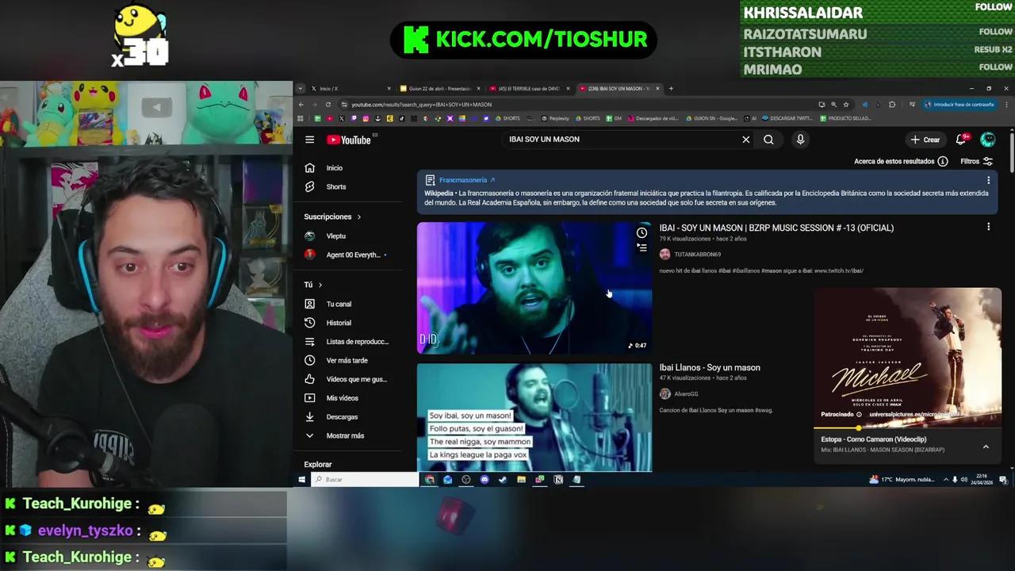Open the browser extensions puzzle icon
Image resolution: width=1015 pixels, height=571 pixels.
tap(892, 105)
